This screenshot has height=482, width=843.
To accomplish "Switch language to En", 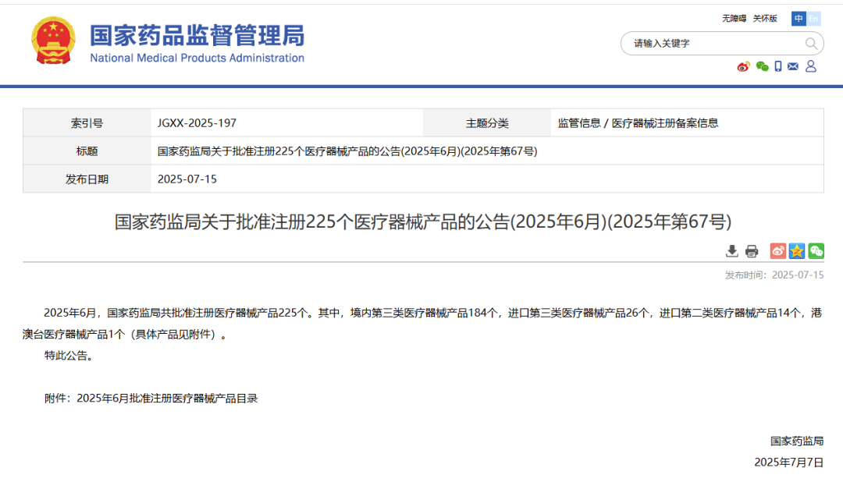I will [x=813, y=18].
